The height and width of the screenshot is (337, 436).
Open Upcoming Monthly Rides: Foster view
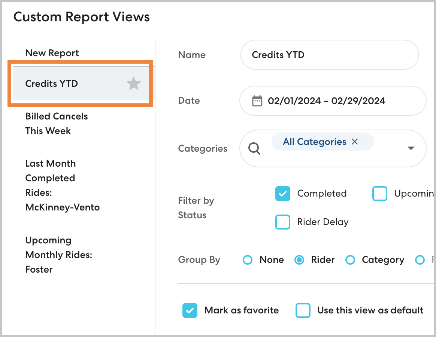pos(58,255)
